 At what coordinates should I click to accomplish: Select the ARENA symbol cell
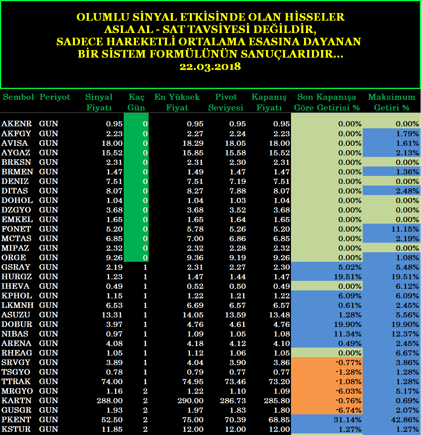click(16, 343)
